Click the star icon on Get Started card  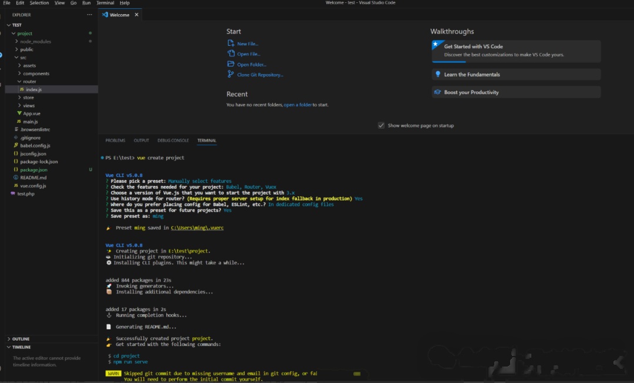[436, 43]
